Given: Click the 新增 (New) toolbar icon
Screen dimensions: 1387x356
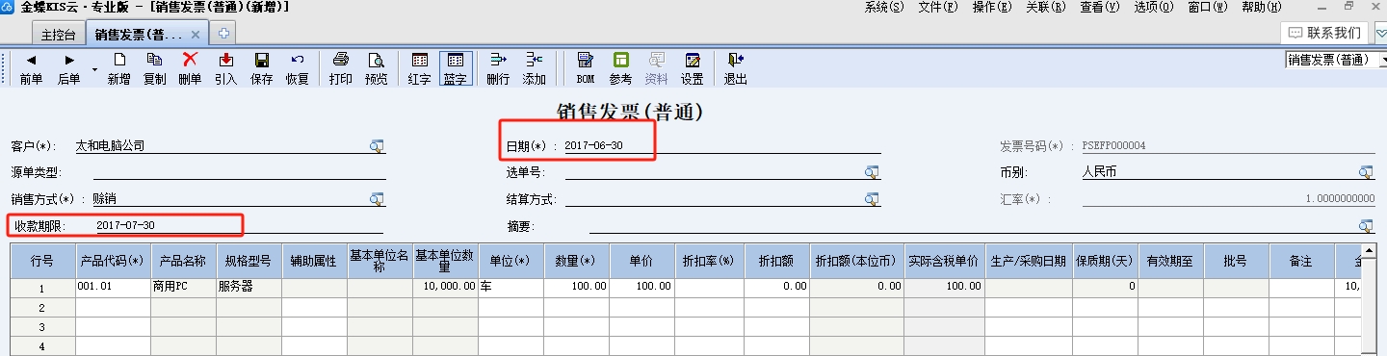Looking at the screenshot, I should click(x=118, y=68).
